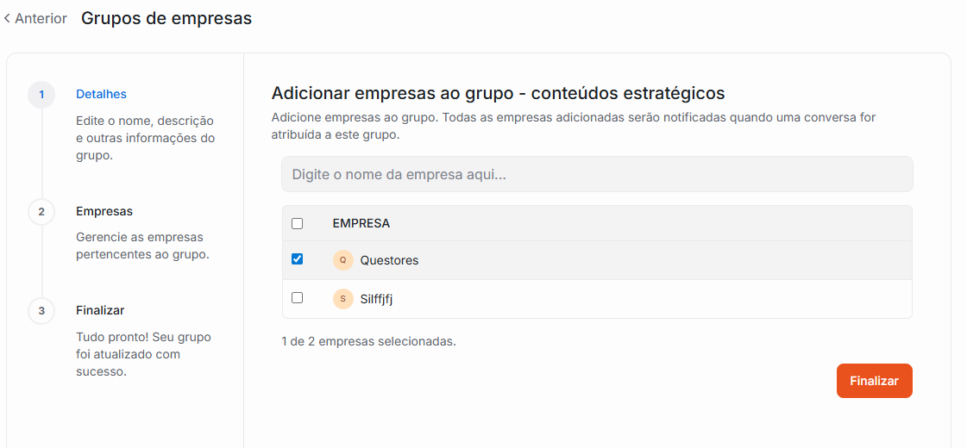The image size is (967, 448).
Task: Click the Questores avatar icon
Action: coord(342,260)
